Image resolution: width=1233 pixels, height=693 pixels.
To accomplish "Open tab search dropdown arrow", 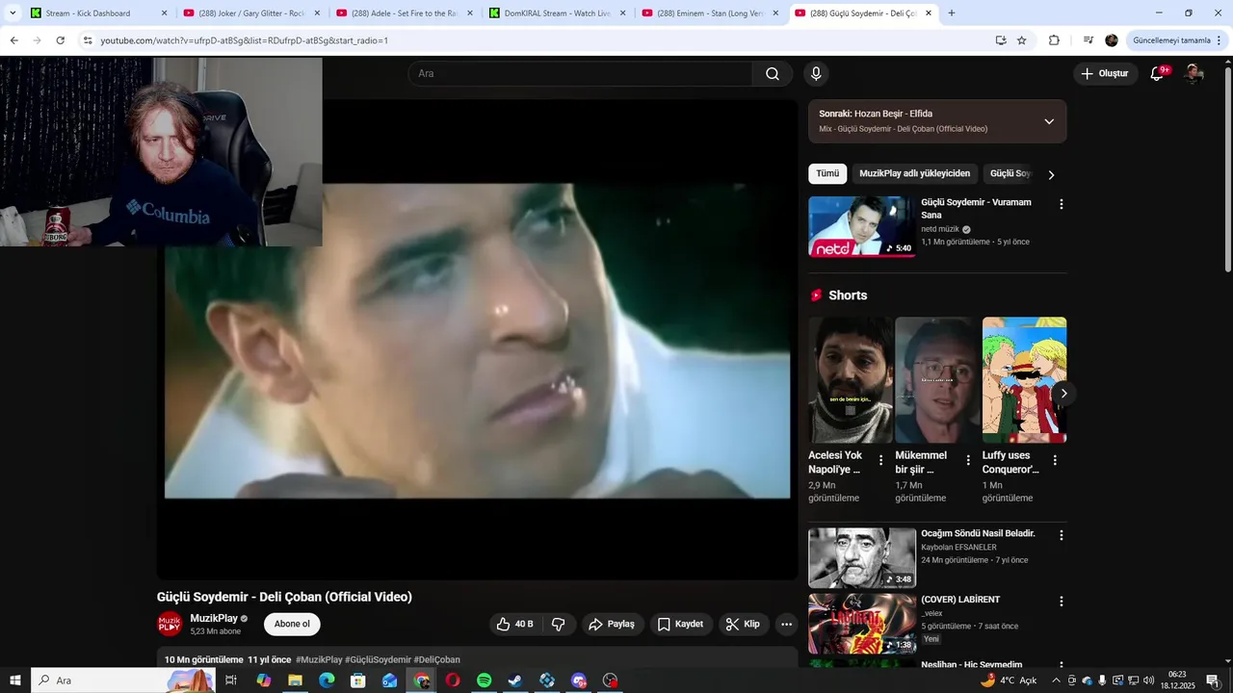I will coord(13,13).
